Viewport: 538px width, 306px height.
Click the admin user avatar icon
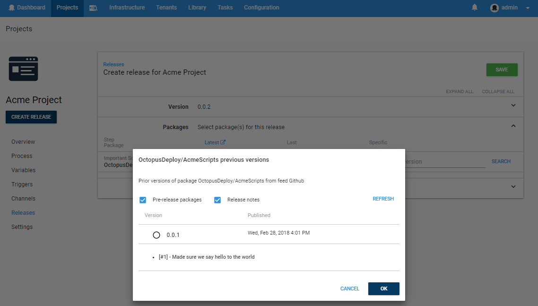click(x=495, y=8)
